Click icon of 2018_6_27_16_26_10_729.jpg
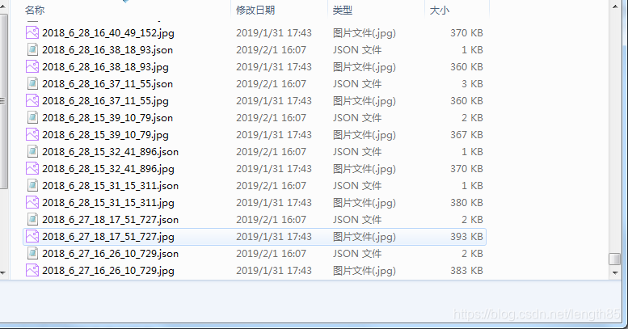 32,271
